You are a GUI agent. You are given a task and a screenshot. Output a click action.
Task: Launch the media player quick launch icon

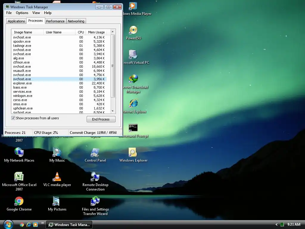point(35,225)
